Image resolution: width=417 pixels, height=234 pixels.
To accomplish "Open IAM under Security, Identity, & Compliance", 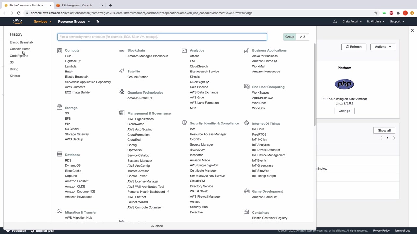I will 193,129.
